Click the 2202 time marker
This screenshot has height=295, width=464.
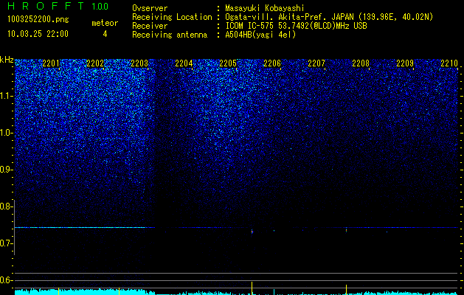coord(95,63)
